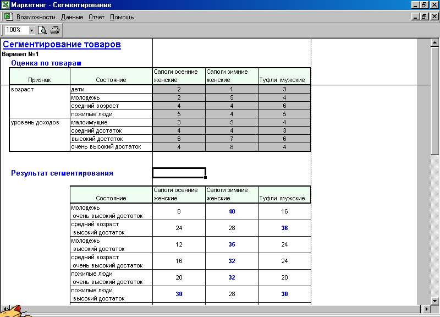Select the пожилые люди row in top table
Image resolution: width=440 pixels, height=317 pixels.
(111, 114)
